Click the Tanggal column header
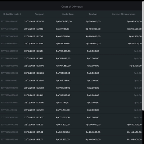This screenshot has height=144, width=144. [x=39, y=14]
